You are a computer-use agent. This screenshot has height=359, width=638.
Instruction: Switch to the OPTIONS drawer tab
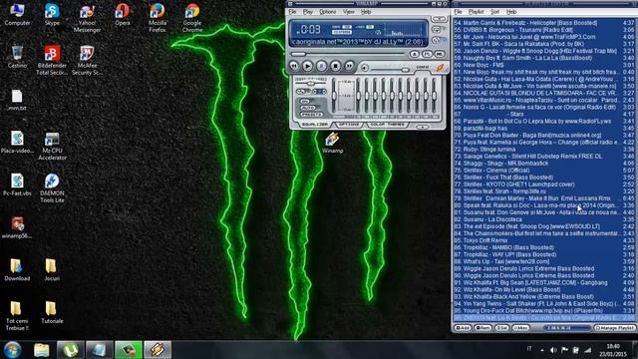tap(349, 124)
